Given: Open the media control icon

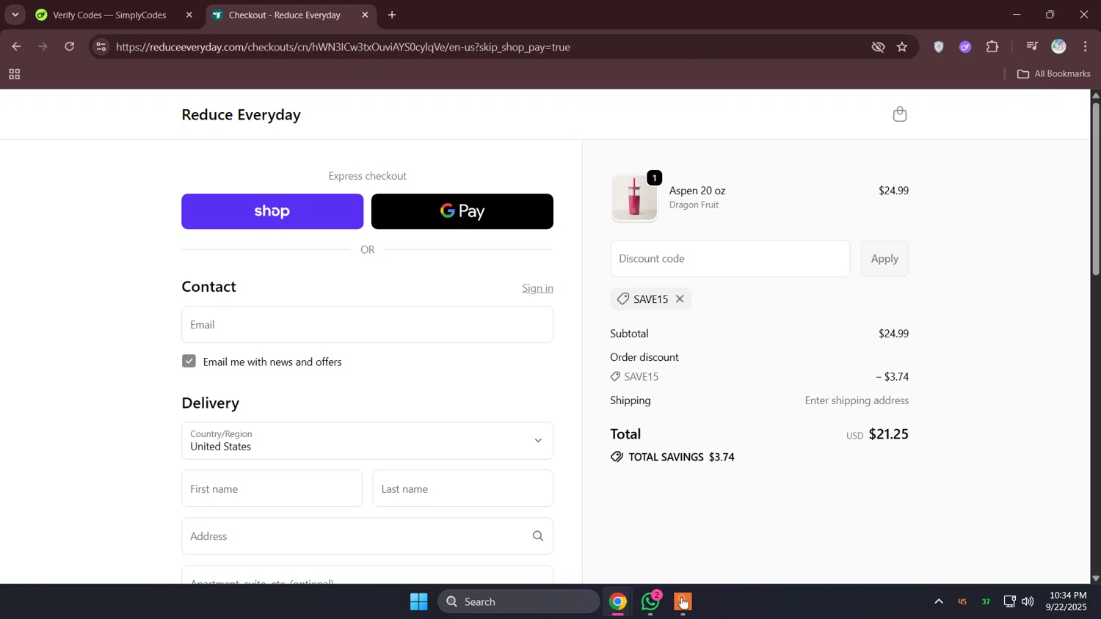Looking at the screenshot, I should tap(1032, 47).
